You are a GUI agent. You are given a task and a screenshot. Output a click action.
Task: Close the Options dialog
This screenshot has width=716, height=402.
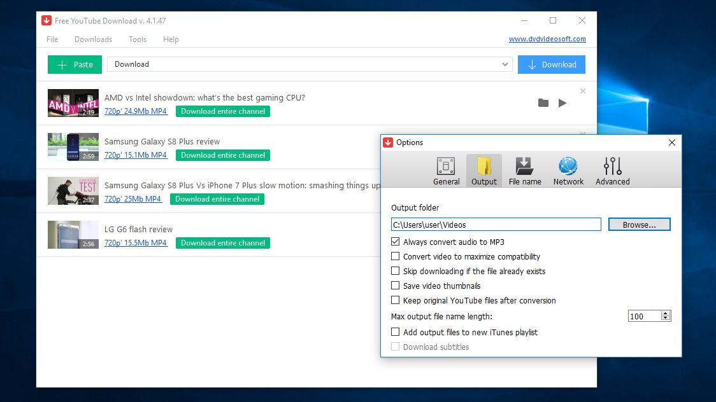pos(671,142)
